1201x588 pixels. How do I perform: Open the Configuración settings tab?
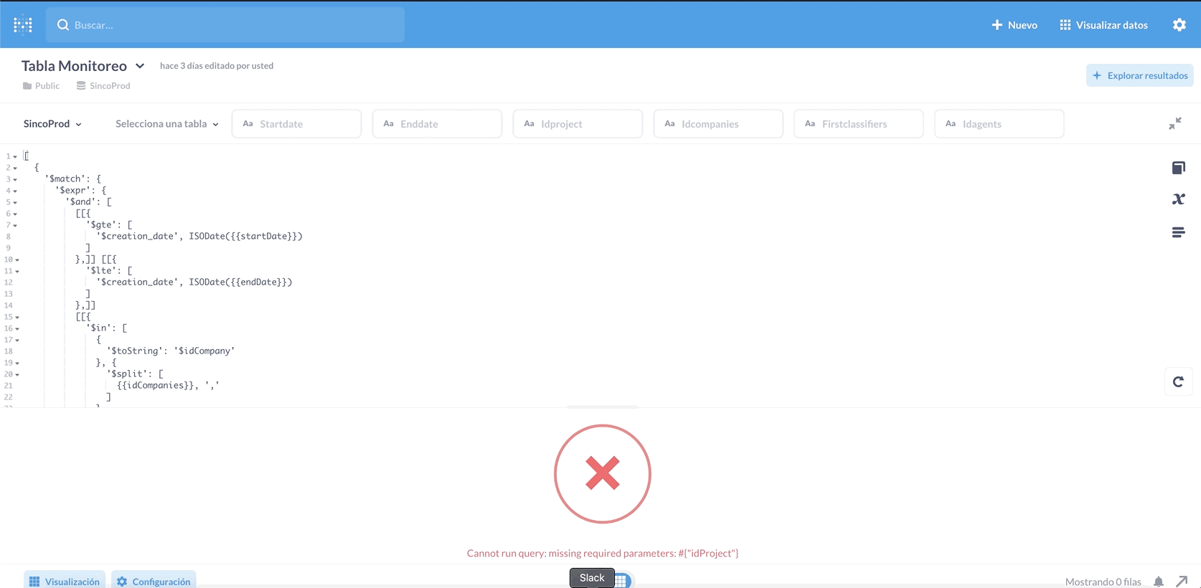[x=154, y=581]
